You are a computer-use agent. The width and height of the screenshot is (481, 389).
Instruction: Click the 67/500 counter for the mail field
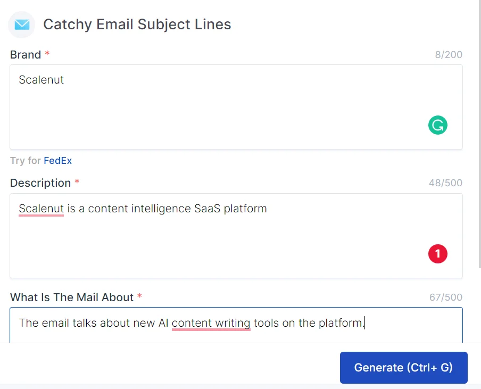click(x=445, y=297)
